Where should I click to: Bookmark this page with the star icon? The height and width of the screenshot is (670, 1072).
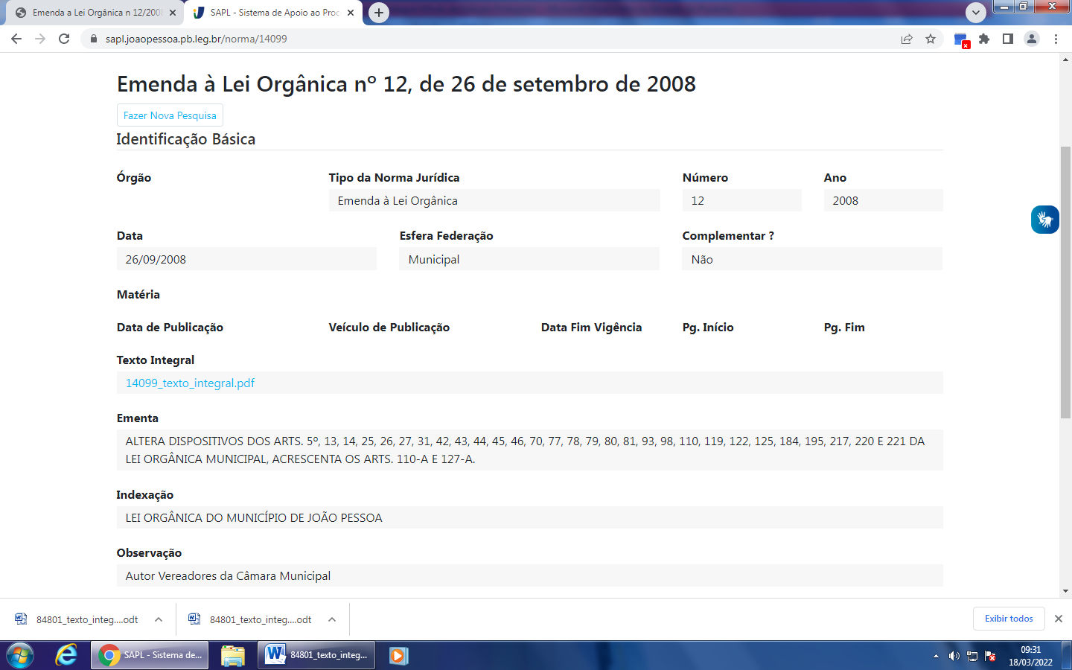tap(931, 39)
